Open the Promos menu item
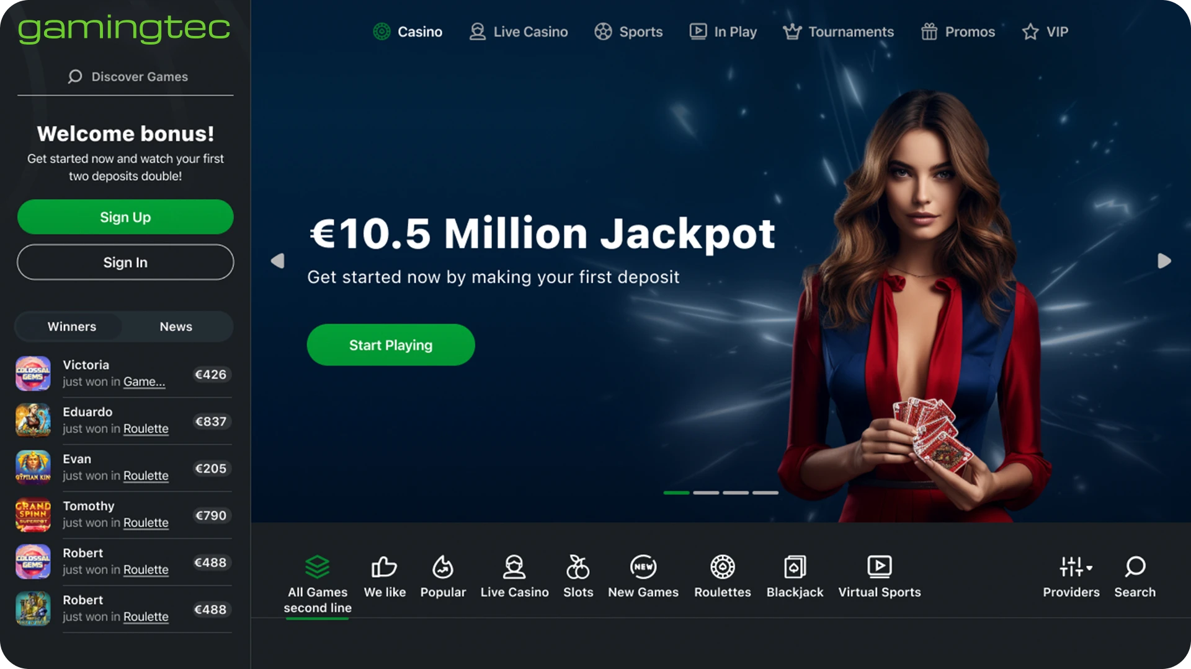 (958, 32)
